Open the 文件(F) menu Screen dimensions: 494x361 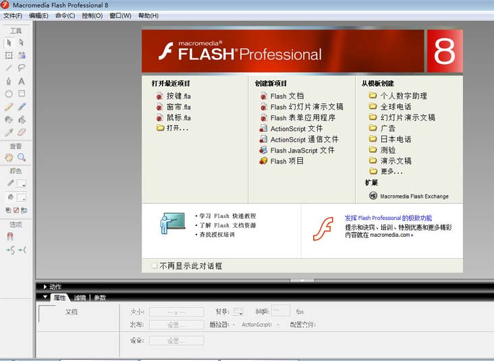[x=13, y=16]
